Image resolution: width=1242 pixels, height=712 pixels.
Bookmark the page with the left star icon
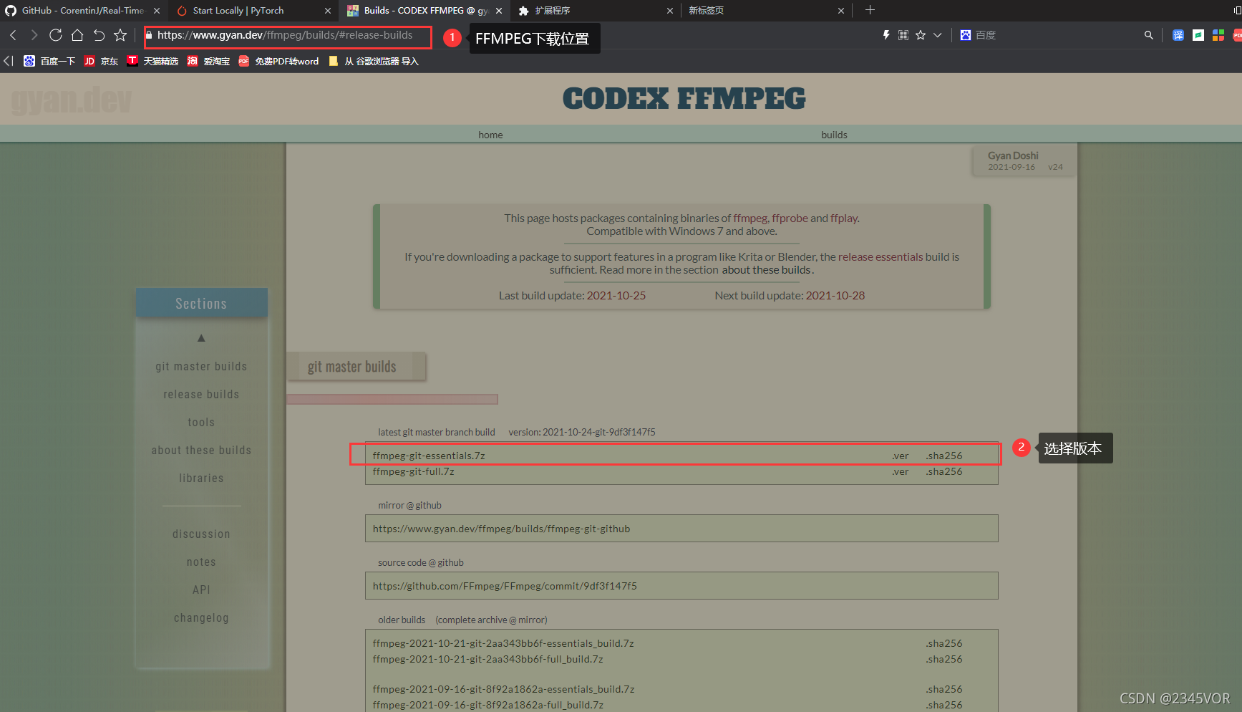tap(120, 35)
